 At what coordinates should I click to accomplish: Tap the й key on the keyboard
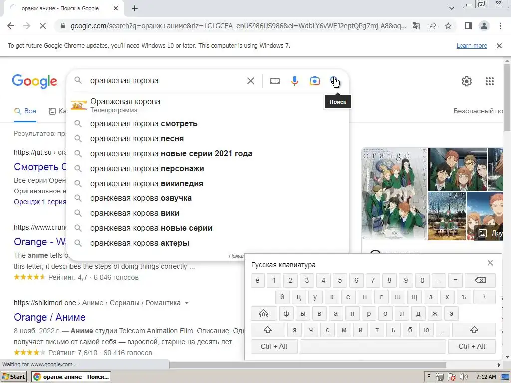point(282,297)
